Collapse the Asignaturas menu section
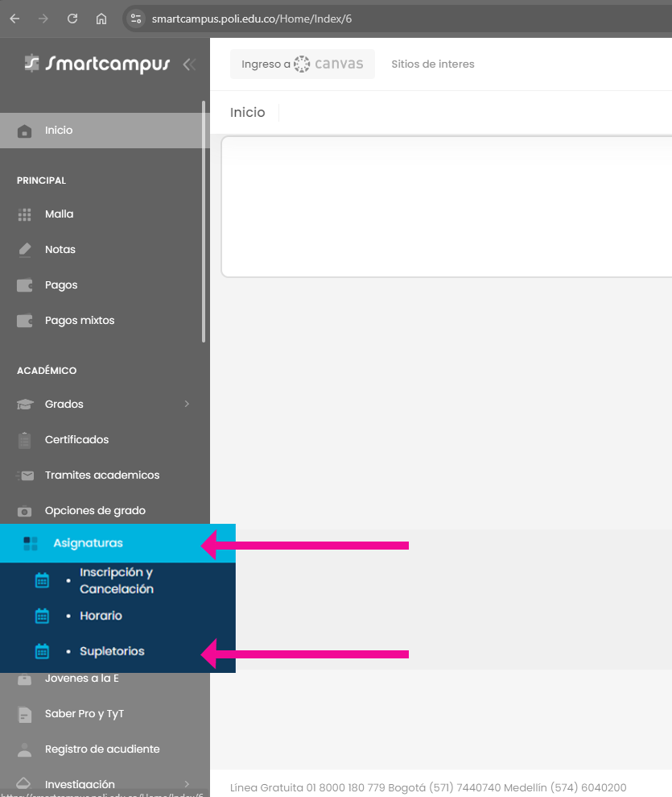Image resolution: width=672 pixels, height=797 pixels. tap(89, 543)
